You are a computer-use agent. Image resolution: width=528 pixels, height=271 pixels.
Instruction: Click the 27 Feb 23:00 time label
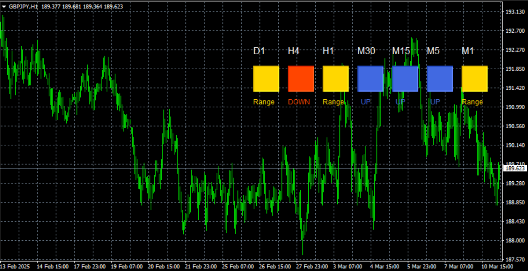[x=312, y=266]
